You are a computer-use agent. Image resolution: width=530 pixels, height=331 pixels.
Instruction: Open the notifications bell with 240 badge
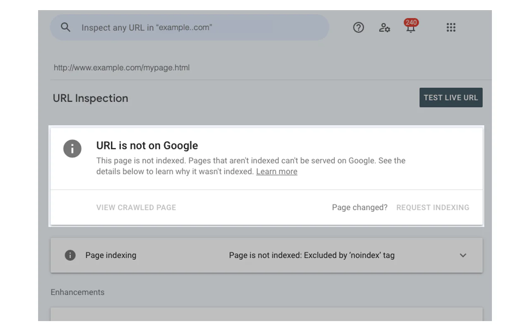(411, 26)
